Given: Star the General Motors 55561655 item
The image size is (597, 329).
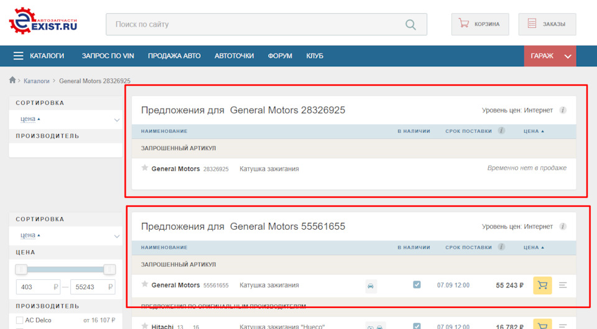Looking at the screenshot, I should point(145,284).
